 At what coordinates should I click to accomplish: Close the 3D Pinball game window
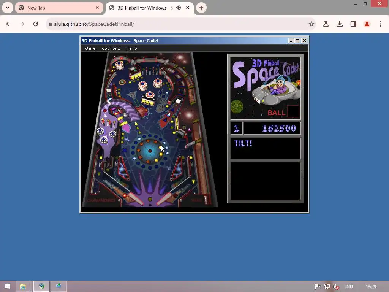tap(304, 41)
